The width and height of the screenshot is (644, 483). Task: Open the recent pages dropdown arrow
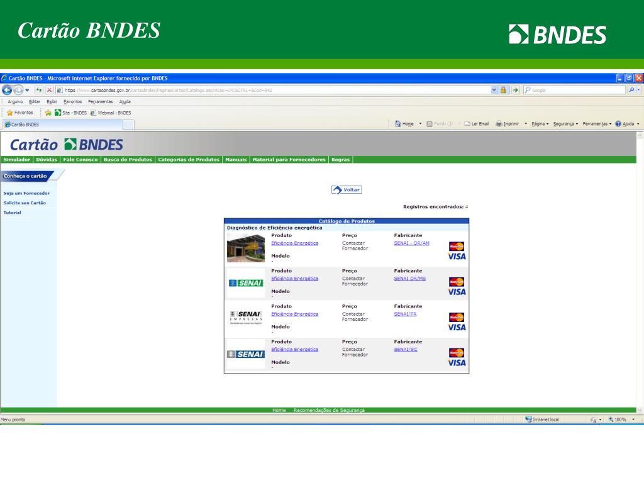27,91
